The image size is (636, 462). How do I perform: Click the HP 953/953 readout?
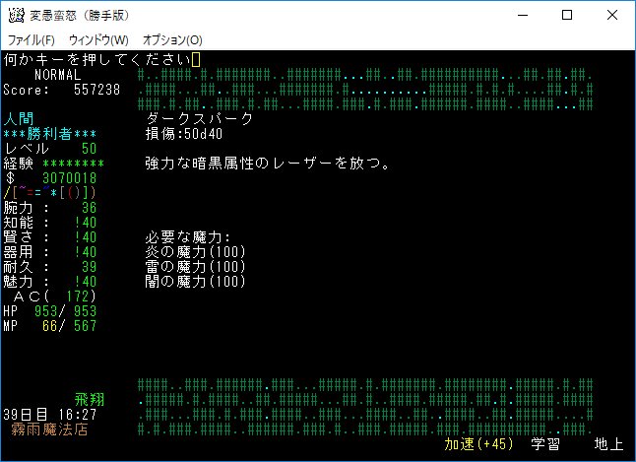[x=49, y=310]
